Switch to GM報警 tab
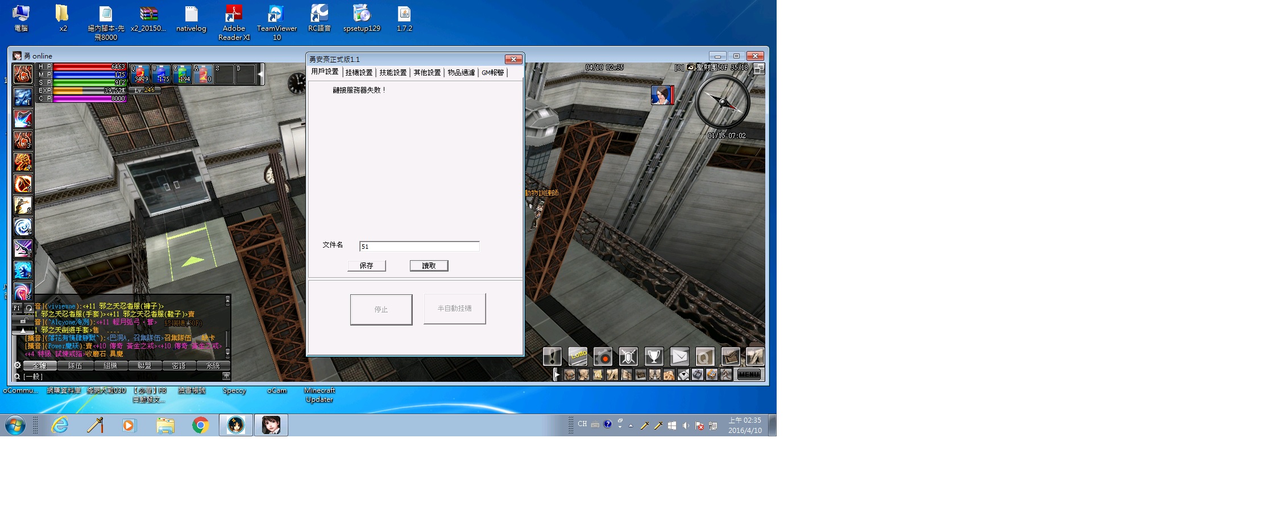Viewport: 1269px width, 517px height. (493, 73)
